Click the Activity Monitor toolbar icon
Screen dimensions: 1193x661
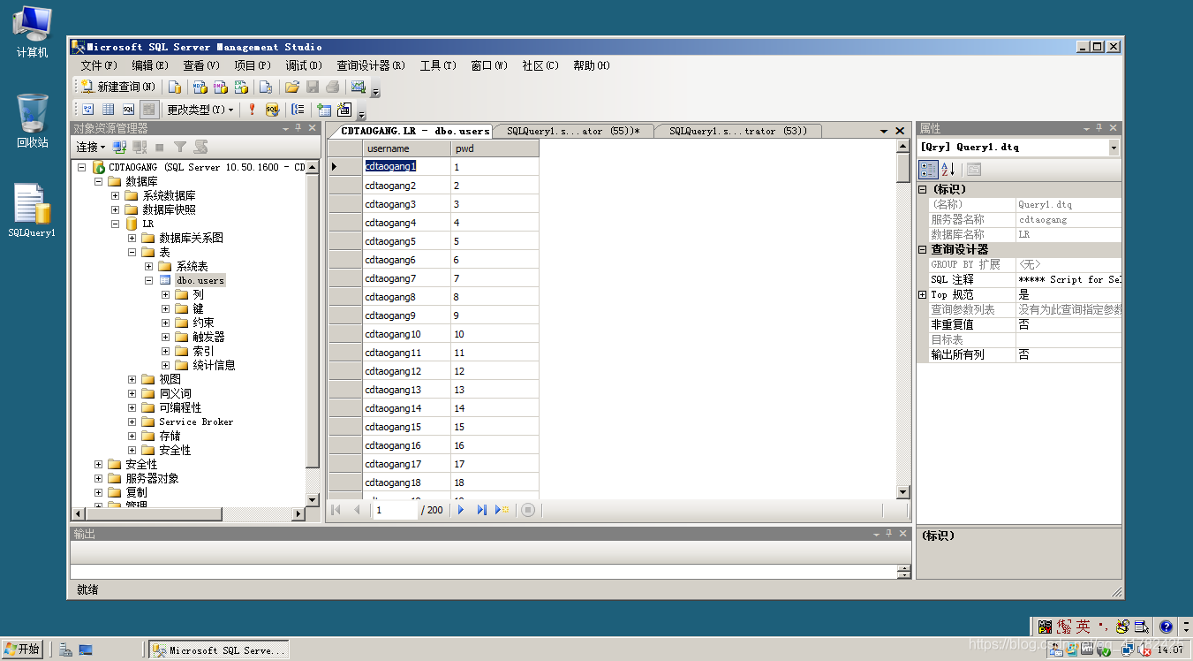click(358, 87)
